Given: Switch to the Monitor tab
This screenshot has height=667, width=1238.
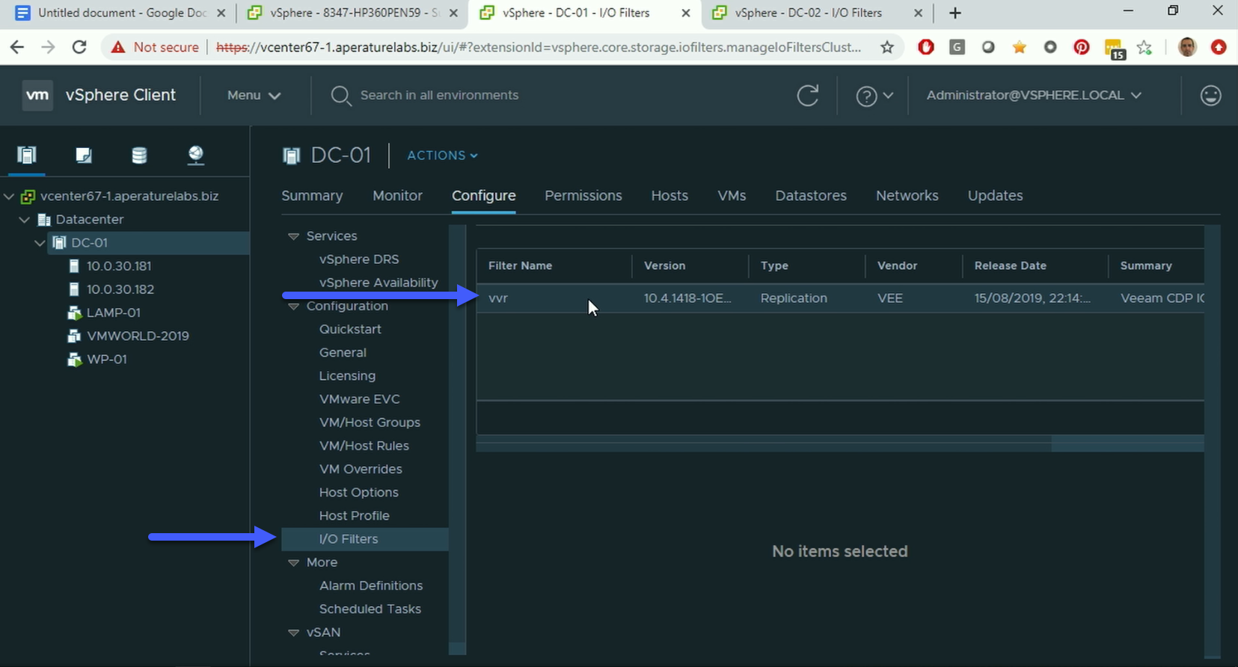Looking at the screenshot, I should pos(397,195).
